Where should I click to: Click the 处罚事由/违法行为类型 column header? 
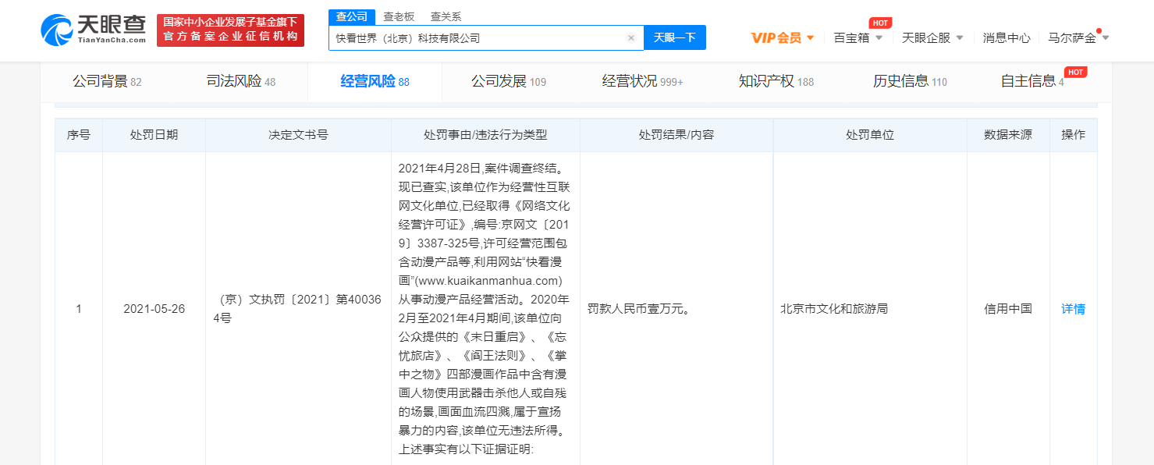coord(485,135)
